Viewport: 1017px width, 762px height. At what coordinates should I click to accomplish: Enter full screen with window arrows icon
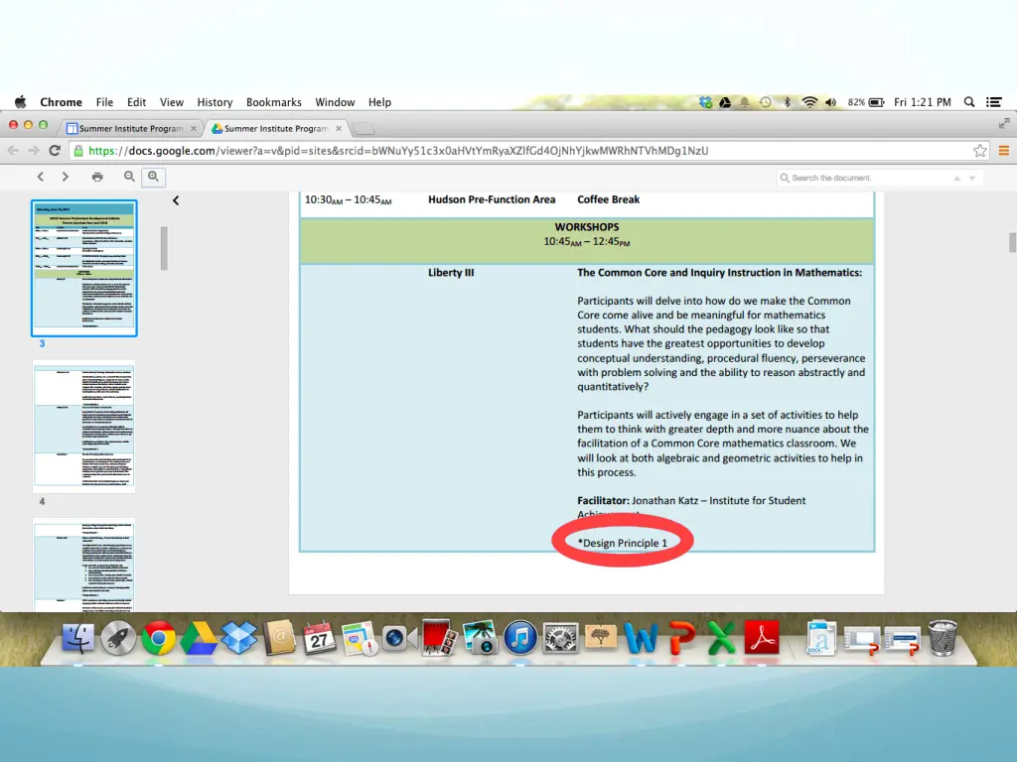click(x=1004, y=123)
